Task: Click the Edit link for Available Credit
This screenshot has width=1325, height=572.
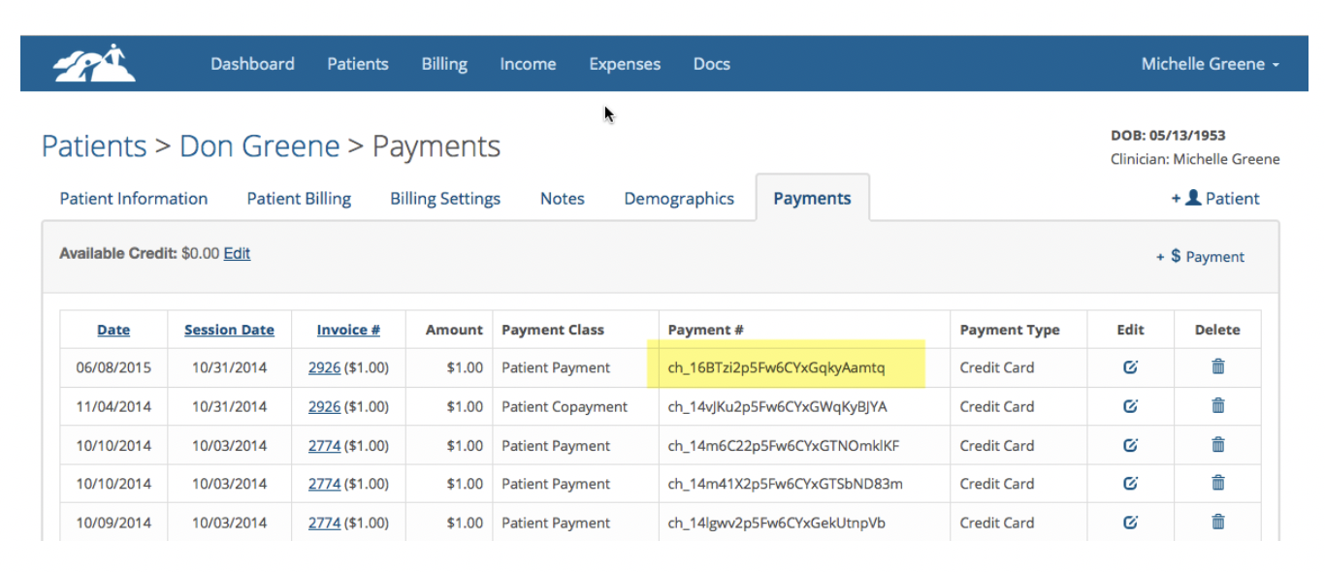Action: [237, 253]
